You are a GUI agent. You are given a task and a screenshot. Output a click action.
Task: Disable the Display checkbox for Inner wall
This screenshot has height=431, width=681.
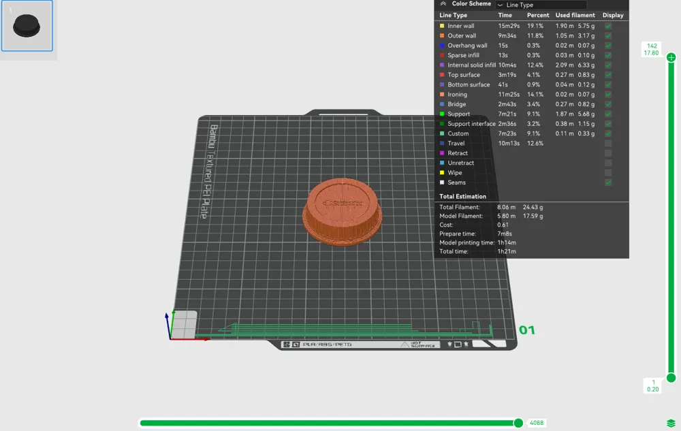click(608, 26)
